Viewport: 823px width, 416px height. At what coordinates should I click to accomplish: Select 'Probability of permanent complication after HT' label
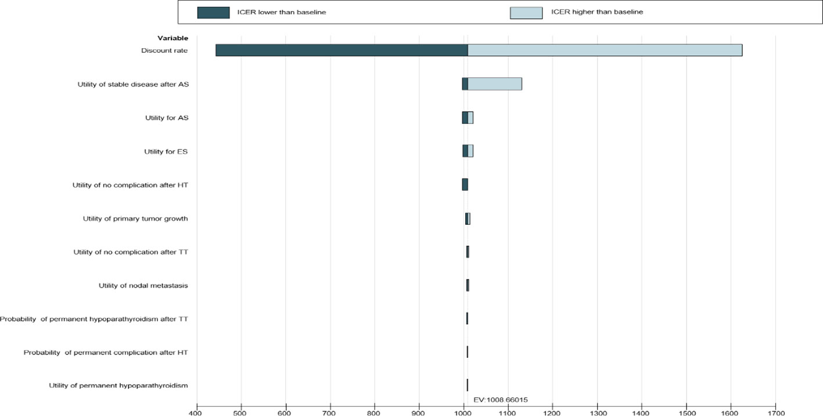pos(106,353)
